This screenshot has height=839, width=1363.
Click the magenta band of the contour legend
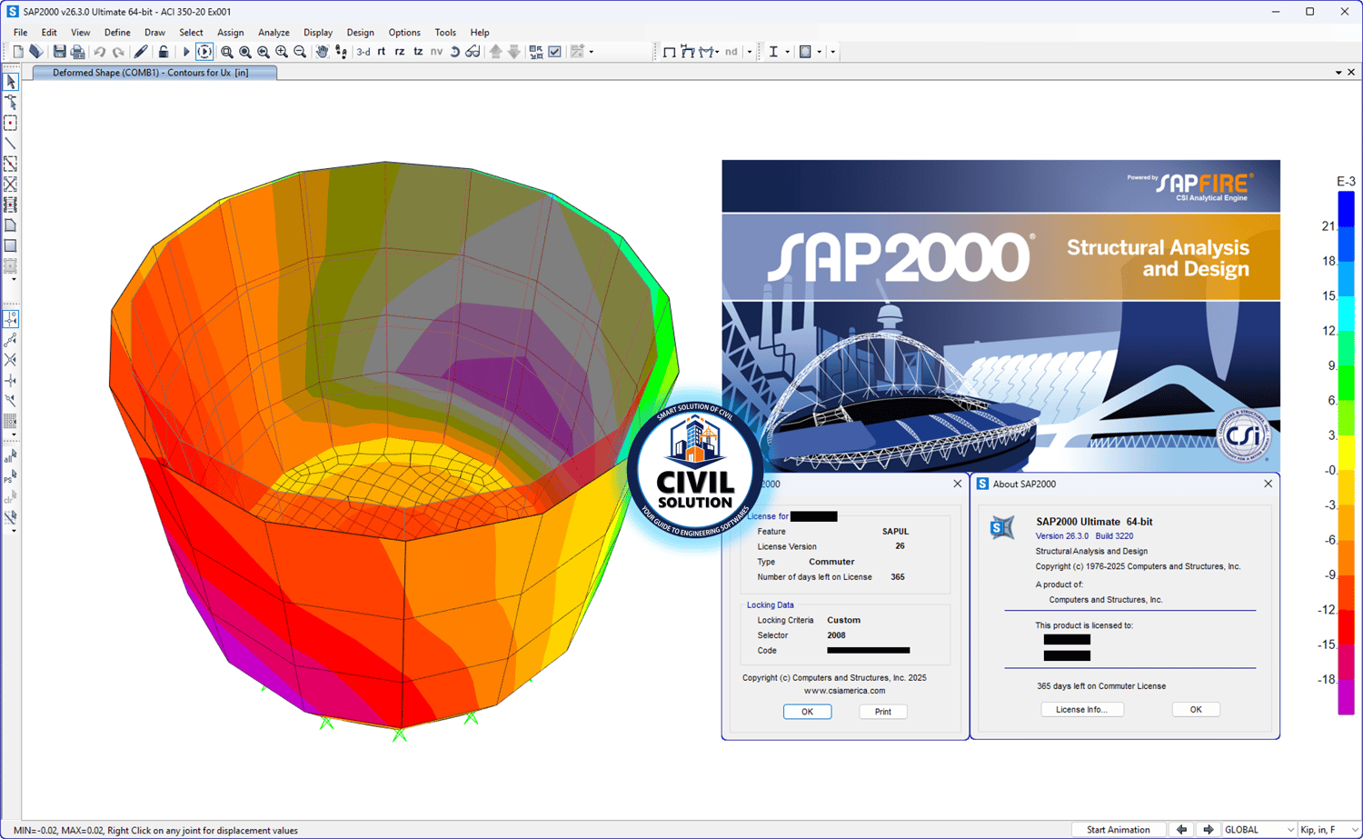tap(1346, 697)
